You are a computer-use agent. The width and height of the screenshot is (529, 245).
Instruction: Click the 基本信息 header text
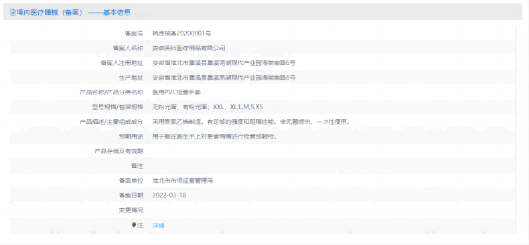(117, 13)
